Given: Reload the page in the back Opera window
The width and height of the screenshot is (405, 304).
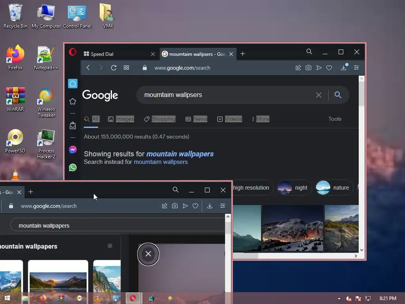Looking at the screenshot, I should [x=114, y=68].
